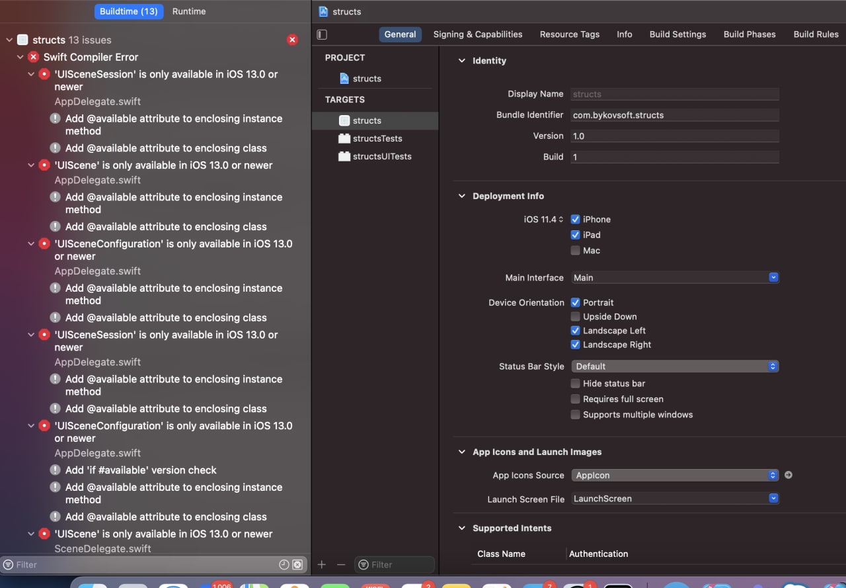Select the structs project row under PROJECT
The height and width of the screenshot is (588, 846).
click(x=375, y=78)
